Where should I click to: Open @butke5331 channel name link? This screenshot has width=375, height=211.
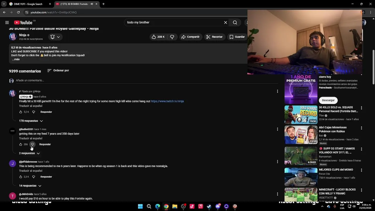click(x=26, y=129)
